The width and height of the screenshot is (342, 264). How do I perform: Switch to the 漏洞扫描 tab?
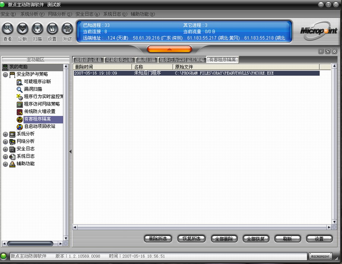[147, 60]
